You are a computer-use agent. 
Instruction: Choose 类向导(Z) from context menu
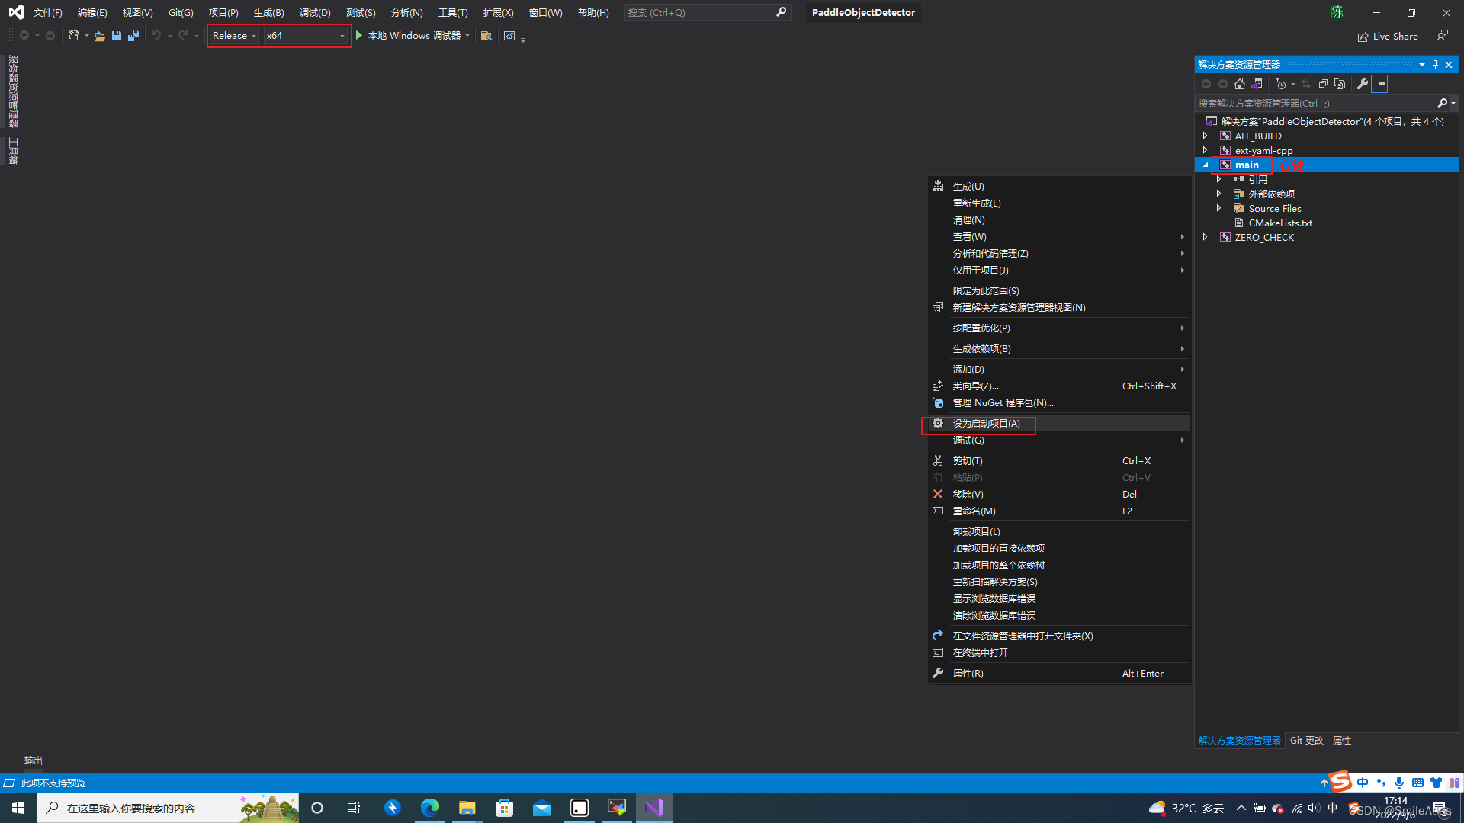[1059, 386]
